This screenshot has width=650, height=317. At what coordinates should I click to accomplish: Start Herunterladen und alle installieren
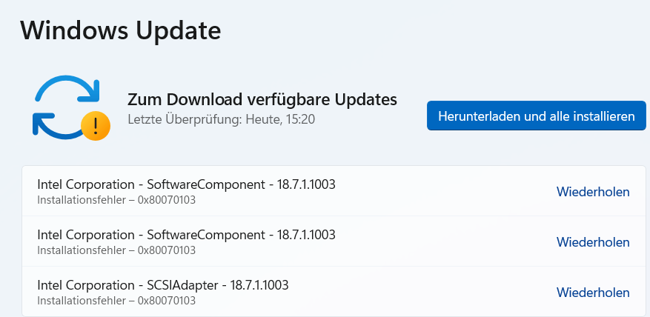click(x=537, y=116)
